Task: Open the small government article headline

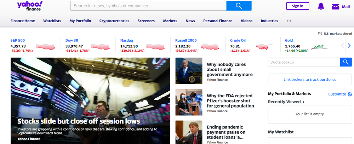Action: click(230, 69)
